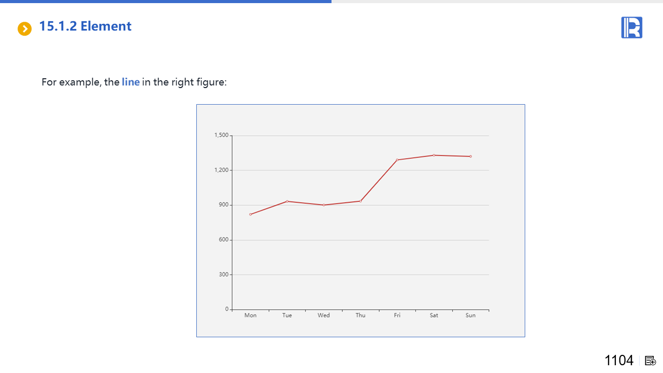Click the Sun data point marker
This screenshot has height=373, width=663.
[470, 156]
